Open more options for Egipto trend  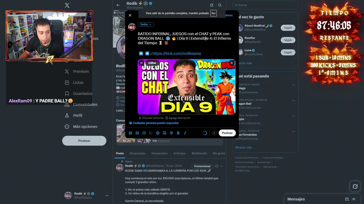click(293, 116)
